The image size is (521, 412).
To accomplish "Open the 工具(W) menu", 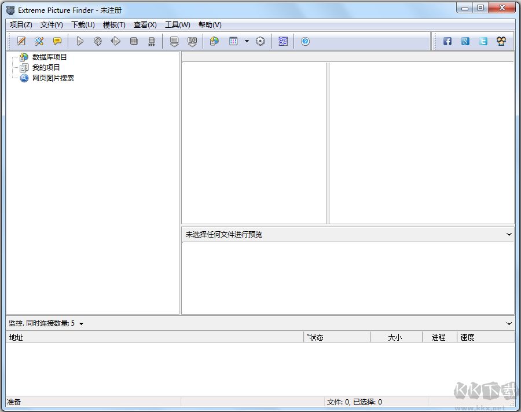I will coord(178,24).
